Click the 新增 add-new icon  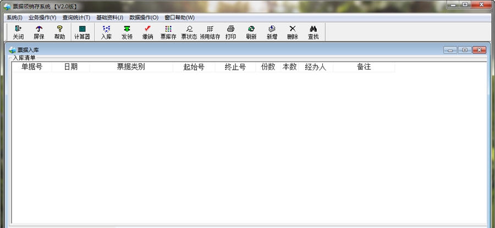coord(272,32)
